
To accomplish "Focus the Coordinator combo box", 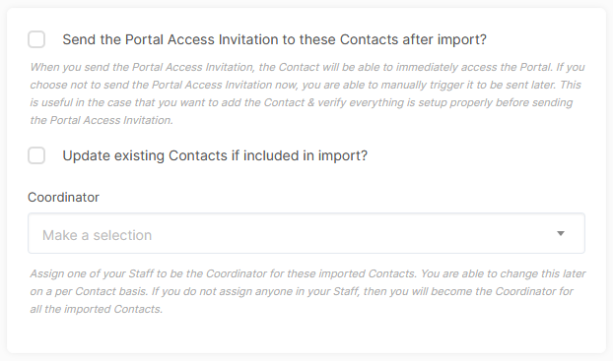I will pyautogui.click(x=306, y=233).
